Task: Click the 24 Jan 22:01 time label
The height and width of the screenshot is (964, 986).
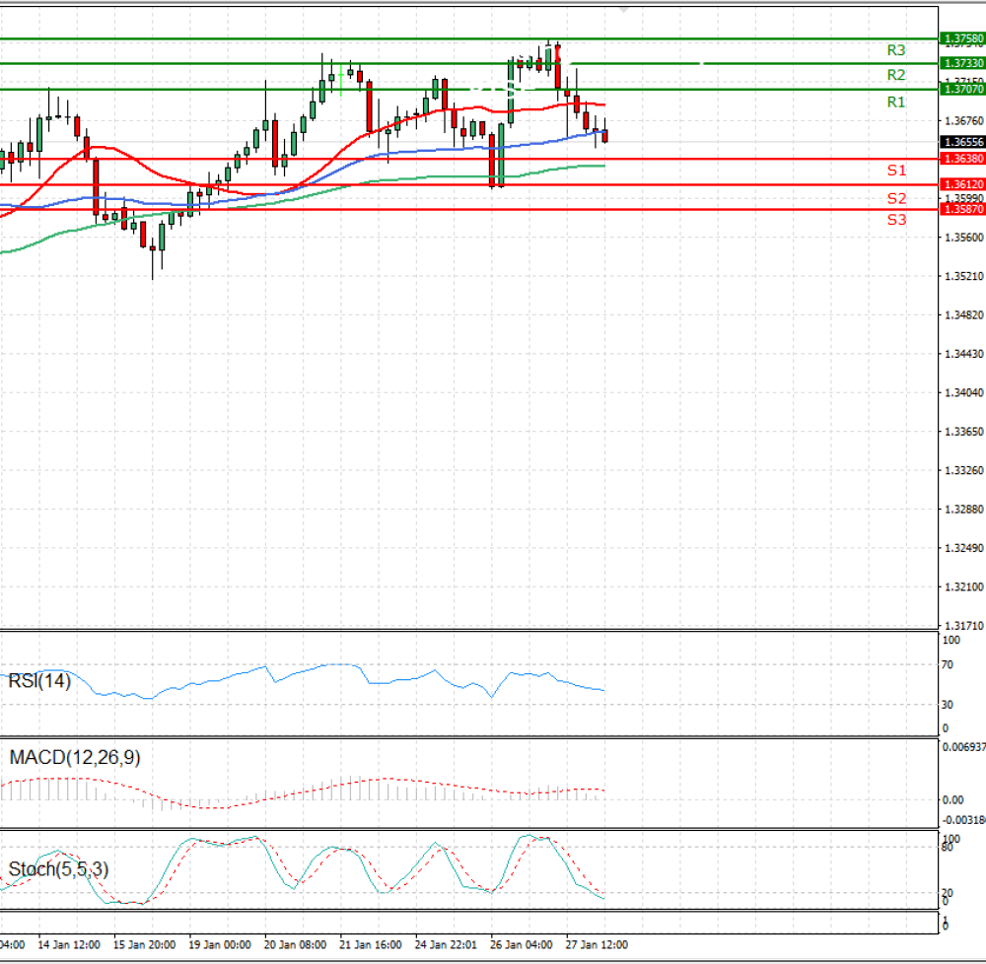Action: pos(446,945)
